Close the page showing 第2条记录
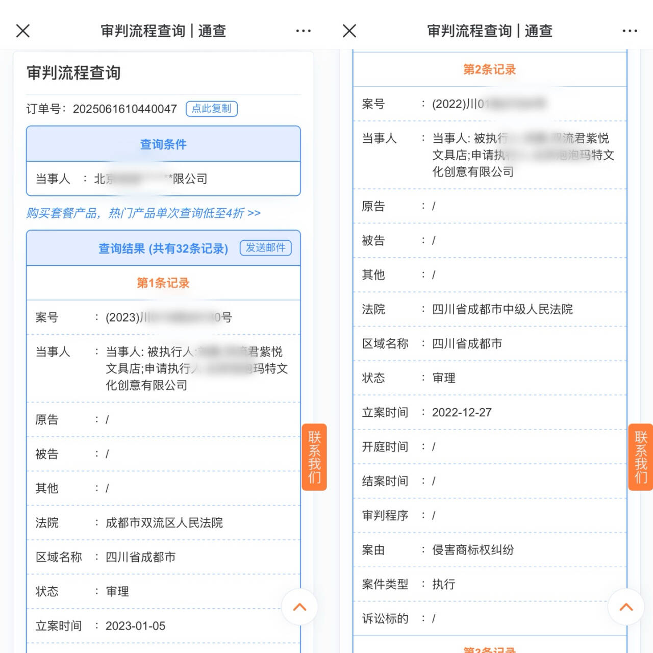Image resolution: width=653 pixels, height=653 pixels. (349, 31)
